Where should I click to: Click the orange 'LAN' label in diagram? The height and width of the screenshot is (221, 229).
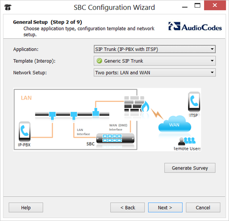pos(26,98)
